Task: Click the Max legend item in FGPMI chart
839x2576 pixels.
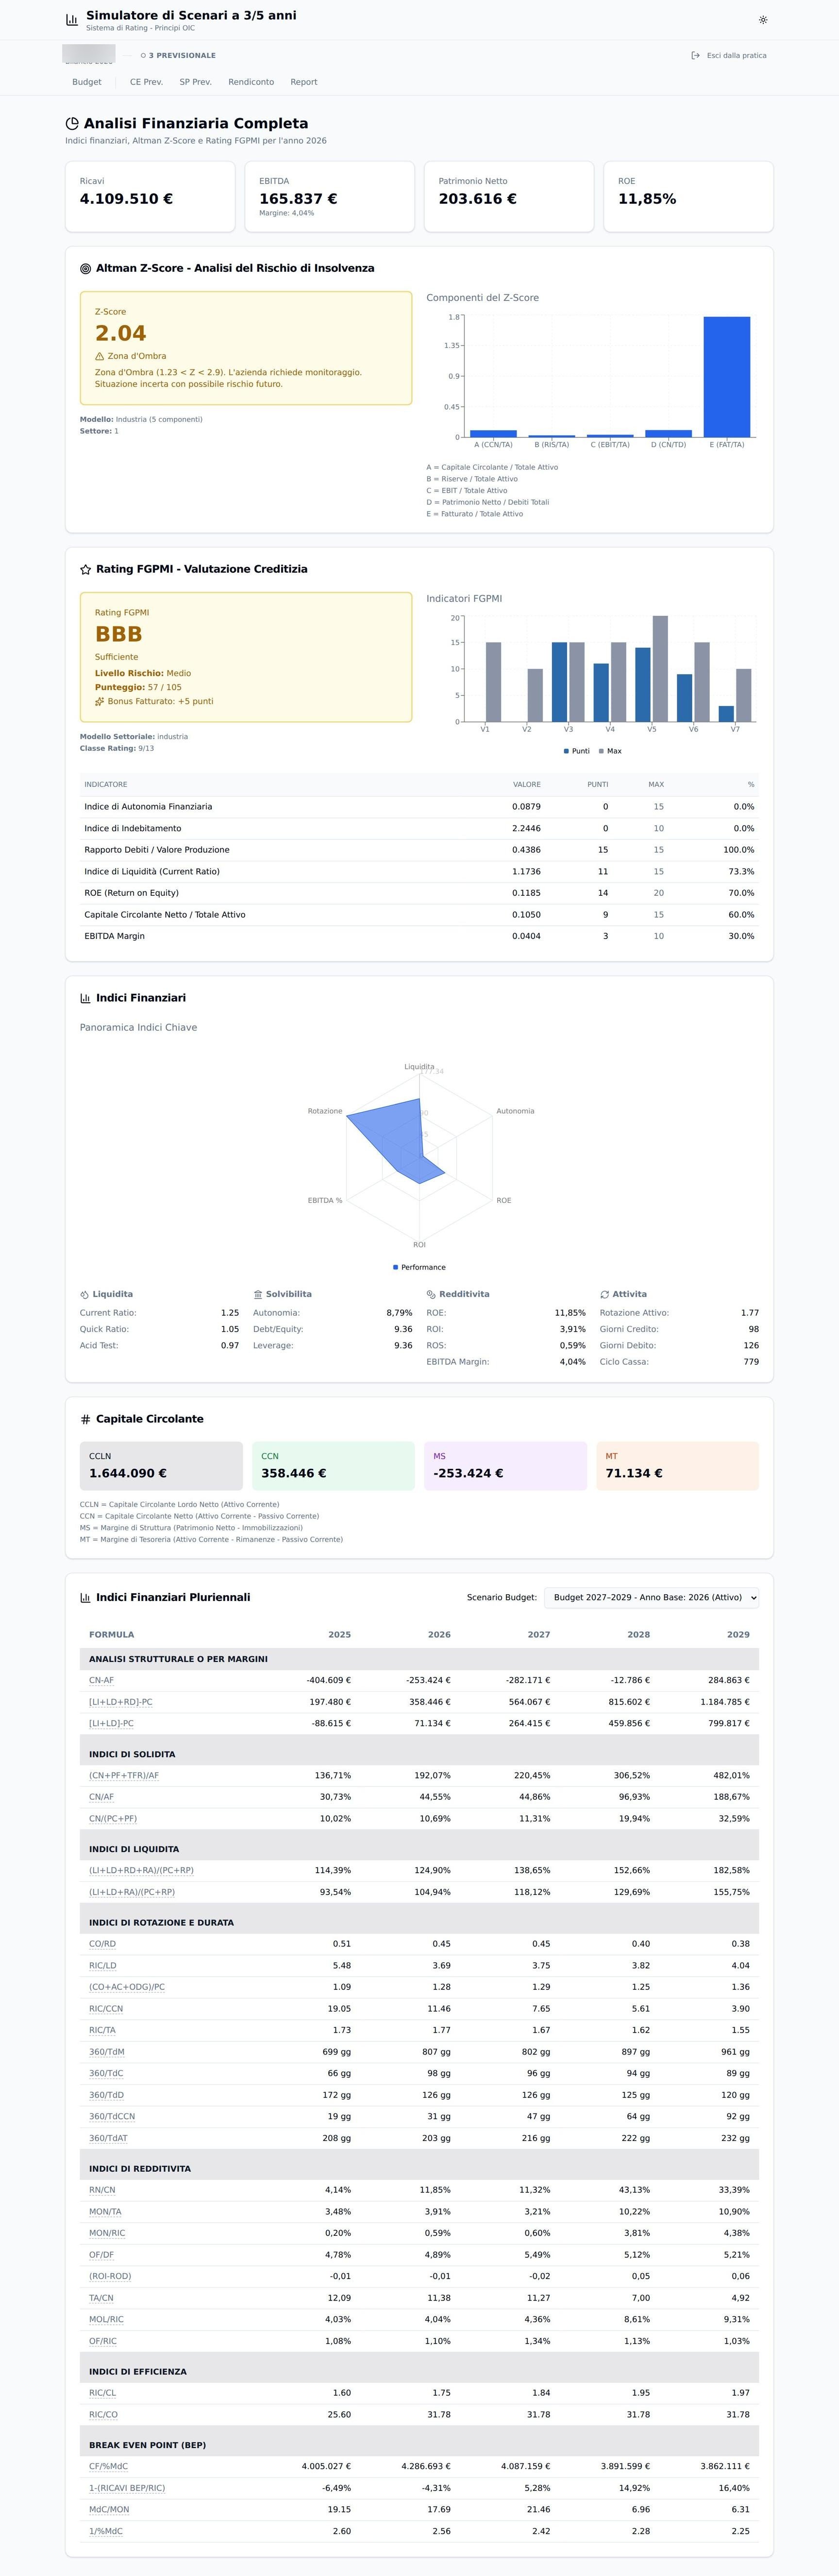Action: [610, 751]
